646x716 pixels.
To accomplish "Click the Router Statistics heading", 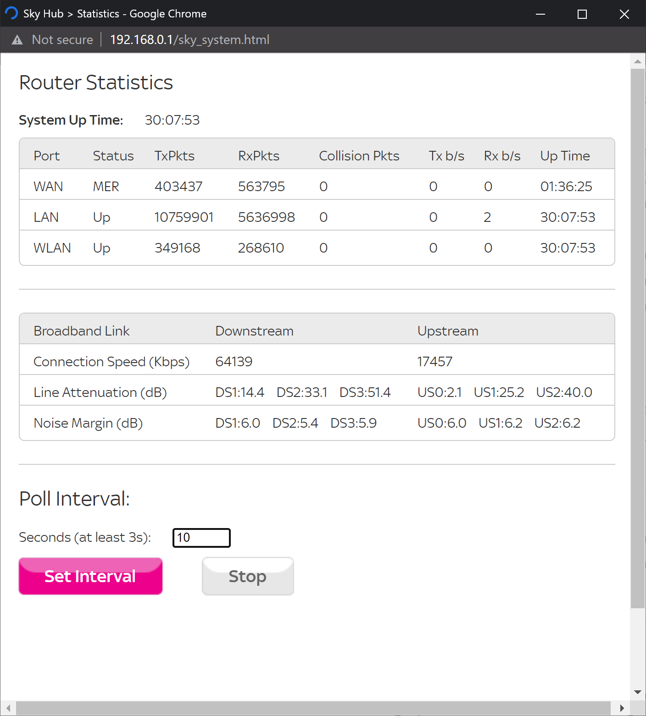I will 96,83.
